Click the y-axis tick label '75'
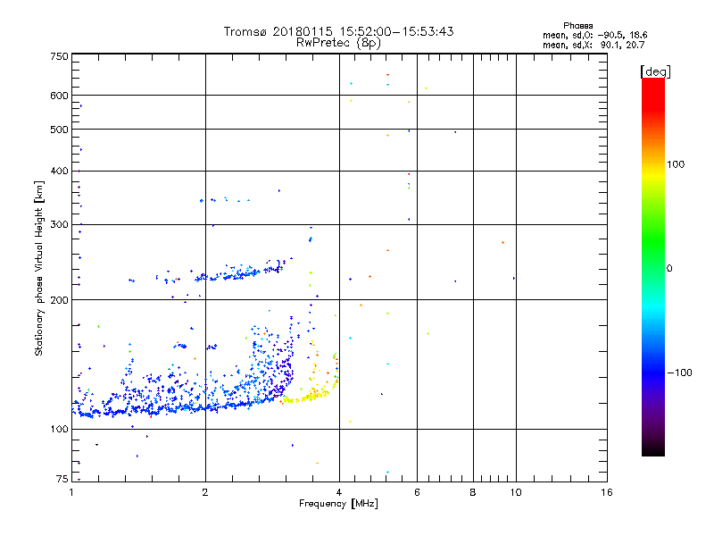The width and height of the screenshot is (714, 536). 62,479
